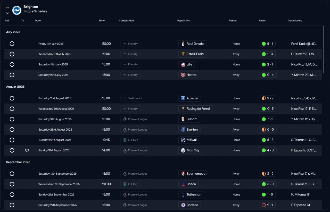The image size is (330, 212).
Task: Go to next team with down chevron
Action: point(7,13)
